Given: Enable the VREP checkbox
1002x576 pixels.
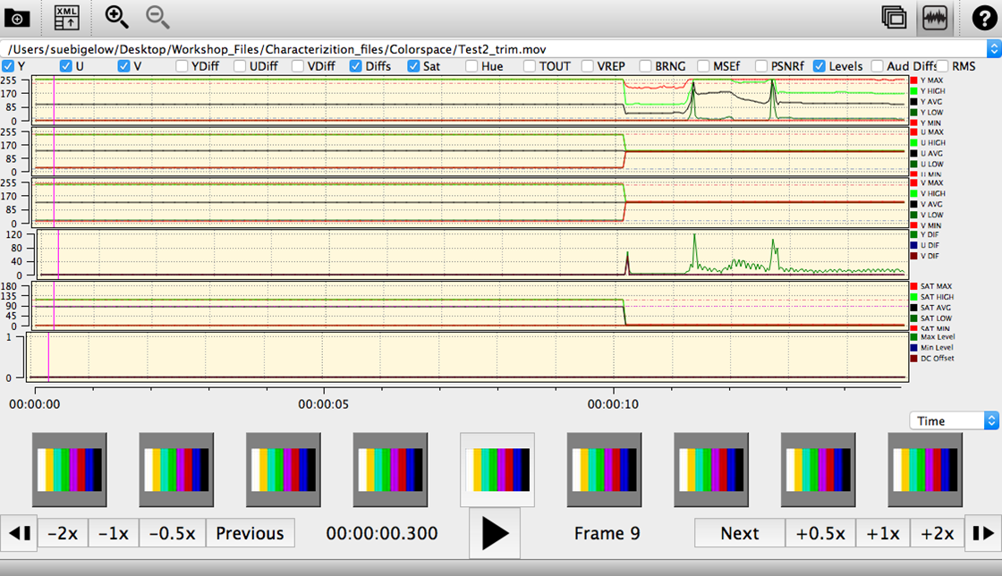Looking at the screenshot, I should point(587,66).
